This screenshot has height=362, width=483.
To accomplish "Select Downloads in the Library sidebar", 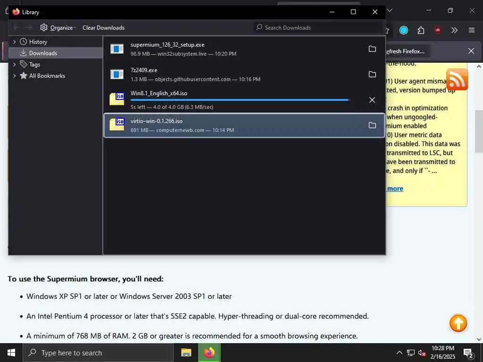I will click(56, 53).
